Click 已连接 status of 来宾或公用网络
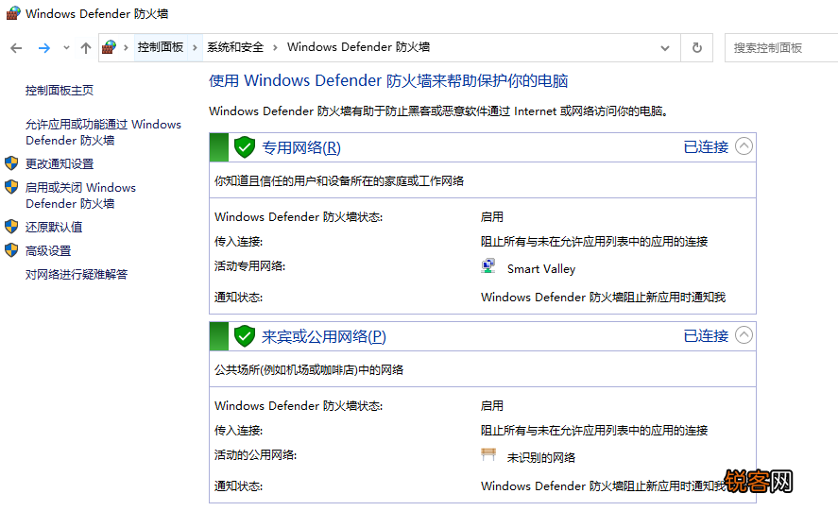Image resolution: width=838 pixels, height=511 pixels. coord(706,336)
